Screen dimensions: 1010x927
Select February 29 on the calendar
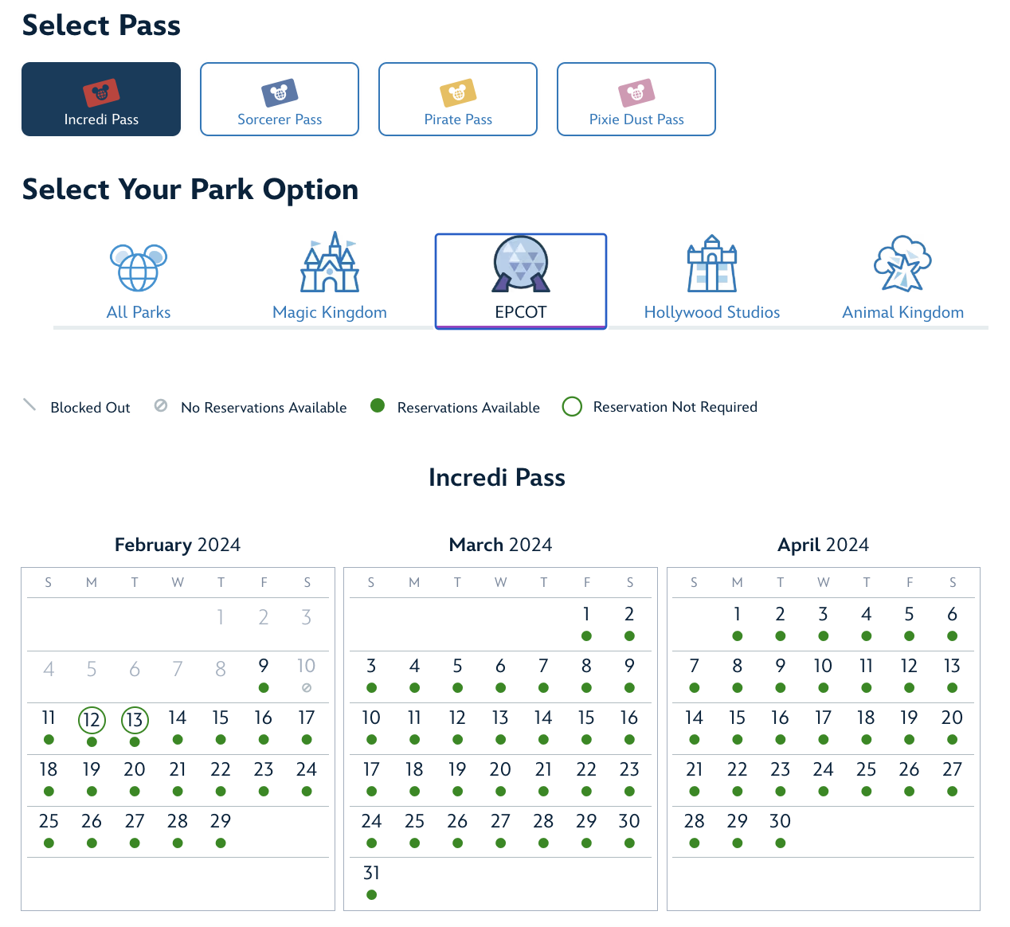tap(221, 822)
